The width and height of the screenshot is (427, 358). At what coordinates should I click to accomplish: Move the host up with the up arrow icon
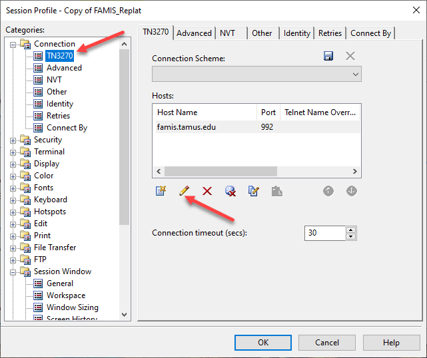[x=328, y=191]
